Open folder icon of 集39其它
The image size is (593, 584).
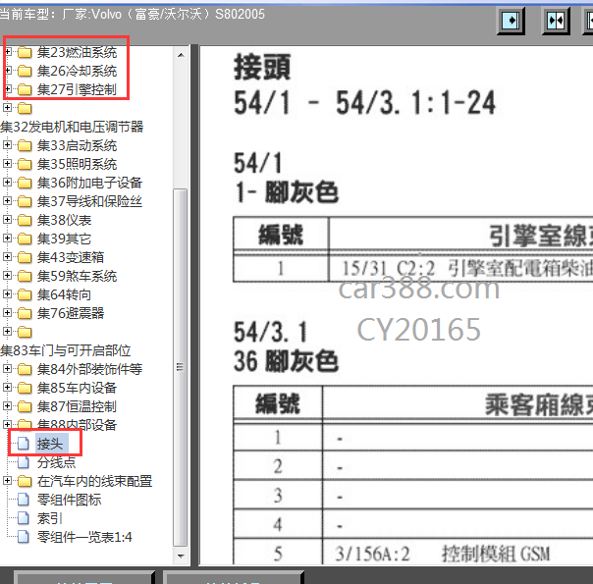coord(25,239)
